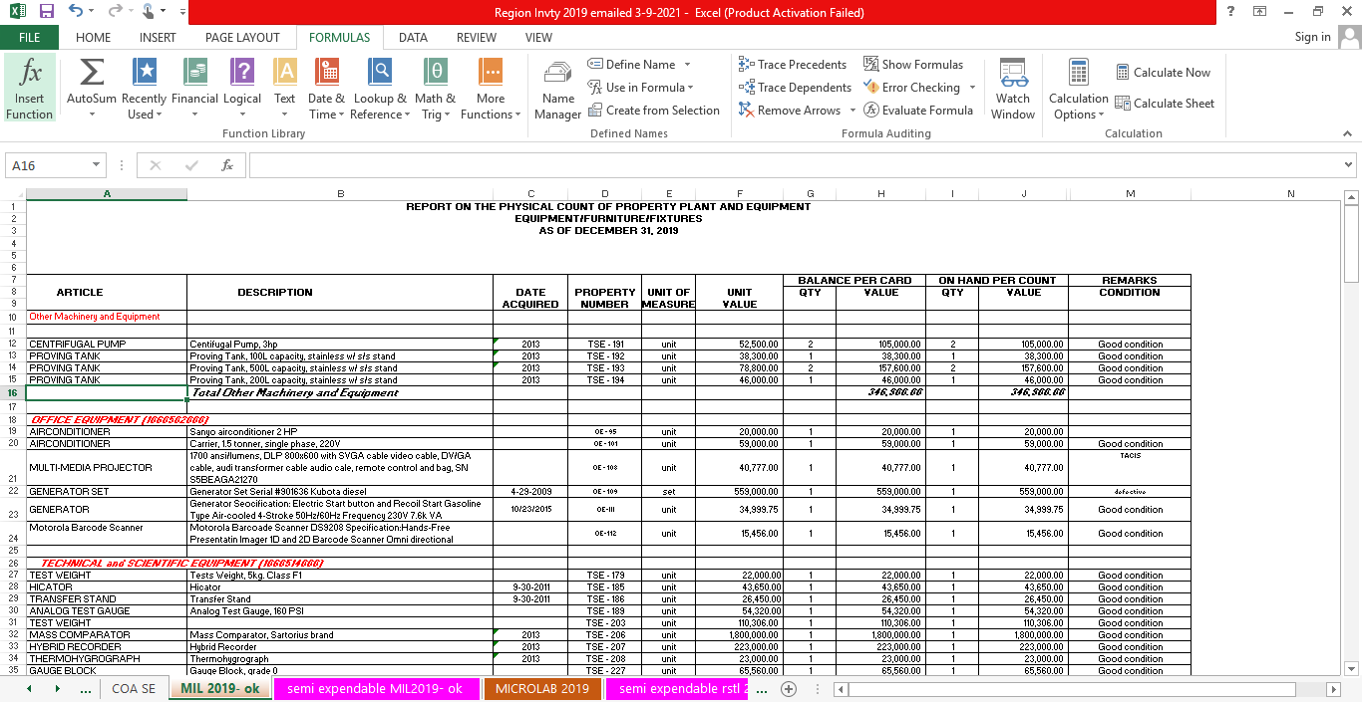Open Math & Trig functions

435,90
